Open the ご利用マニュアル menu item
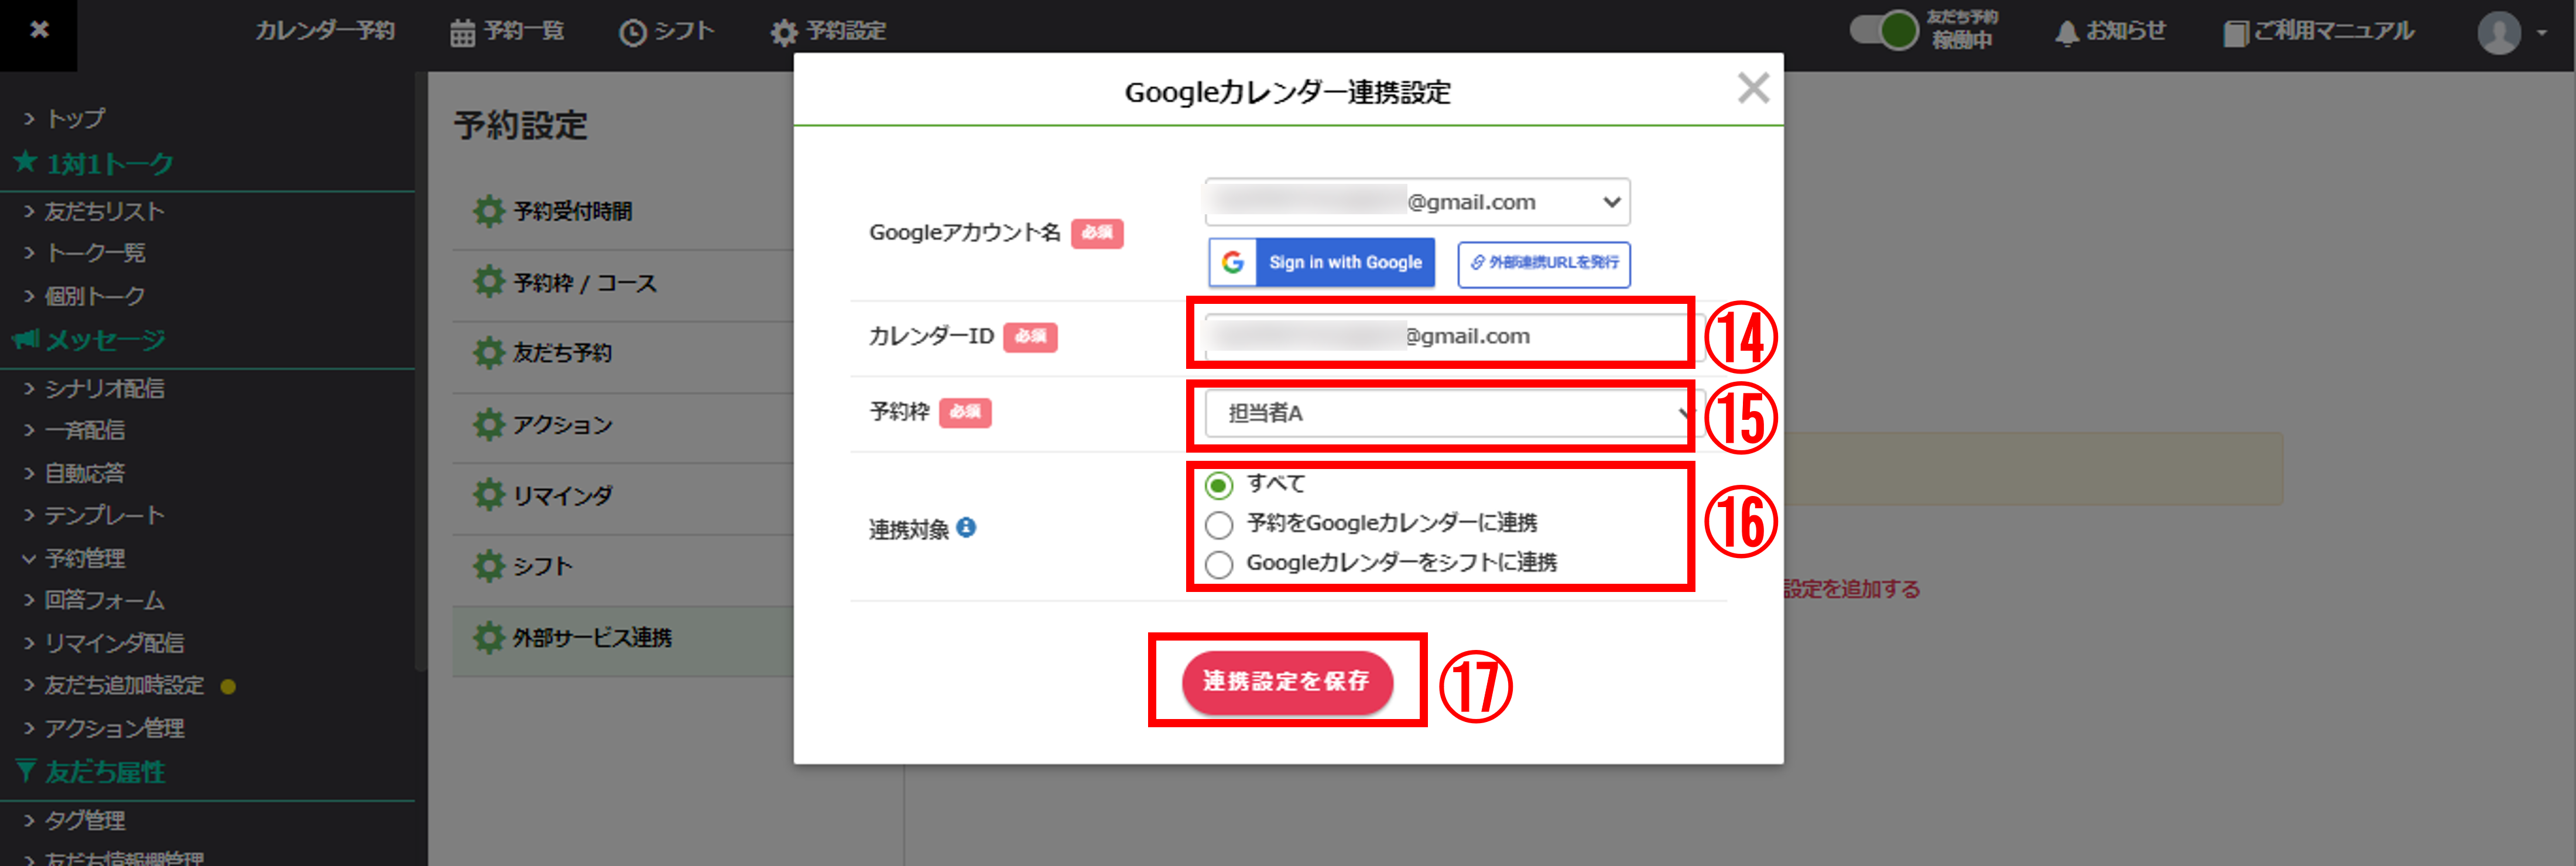Screen dimensions: 2576x866 pos(2318,32)
